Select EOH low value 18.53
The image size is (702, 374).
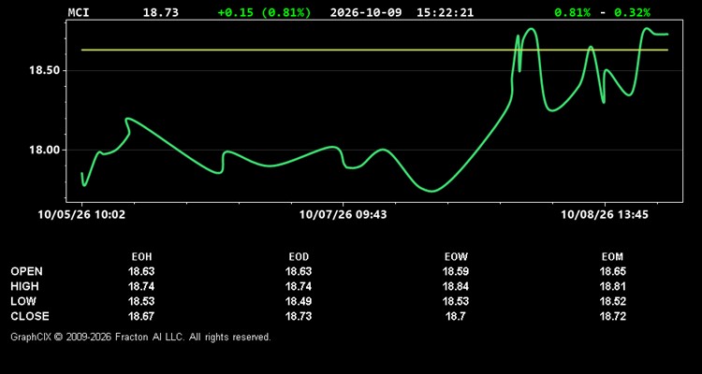[141, 301]
